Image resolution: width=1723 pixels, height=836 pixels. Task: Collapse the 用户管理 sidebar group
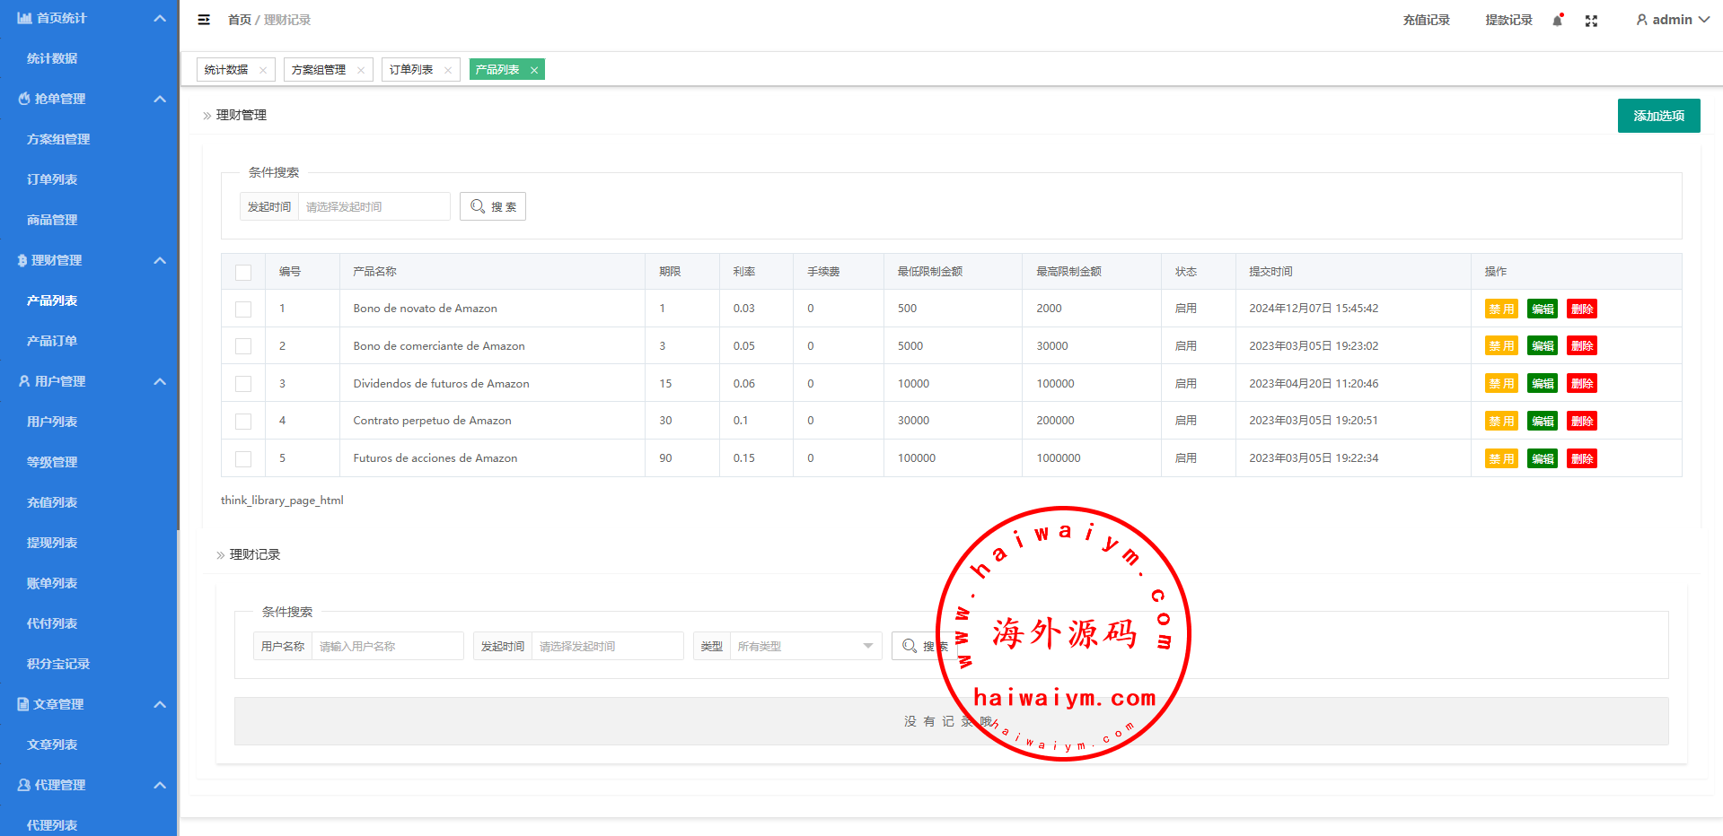(x=160, y=381)
